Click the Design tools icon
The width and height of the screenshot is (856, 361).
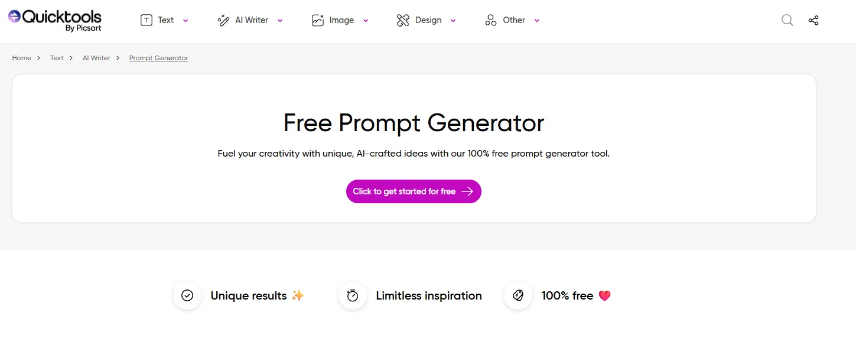click(403, 21)
